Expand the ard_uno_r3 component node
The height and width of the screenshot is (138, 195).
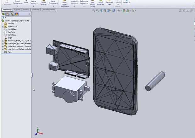(3, 44)
